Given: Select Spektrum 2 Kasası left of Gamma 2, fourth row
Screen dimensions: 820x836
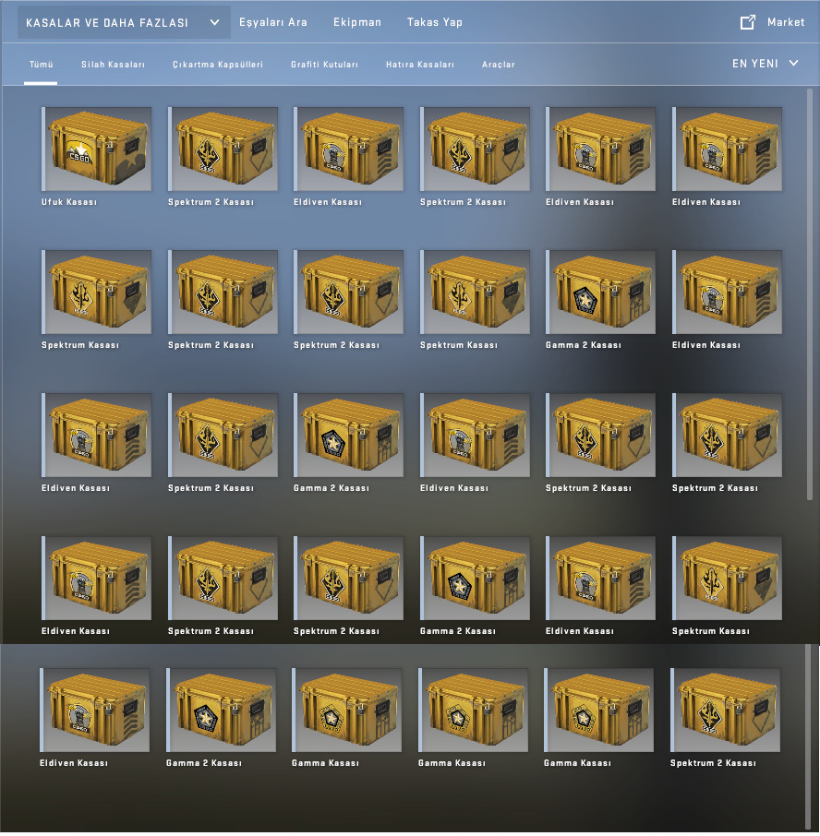Looking at the screenshot, I should [349, 578].
